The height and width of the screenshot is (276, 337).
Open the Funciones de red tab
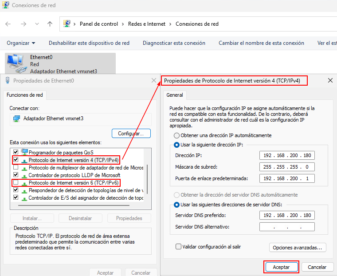click(x=25, y=95)
